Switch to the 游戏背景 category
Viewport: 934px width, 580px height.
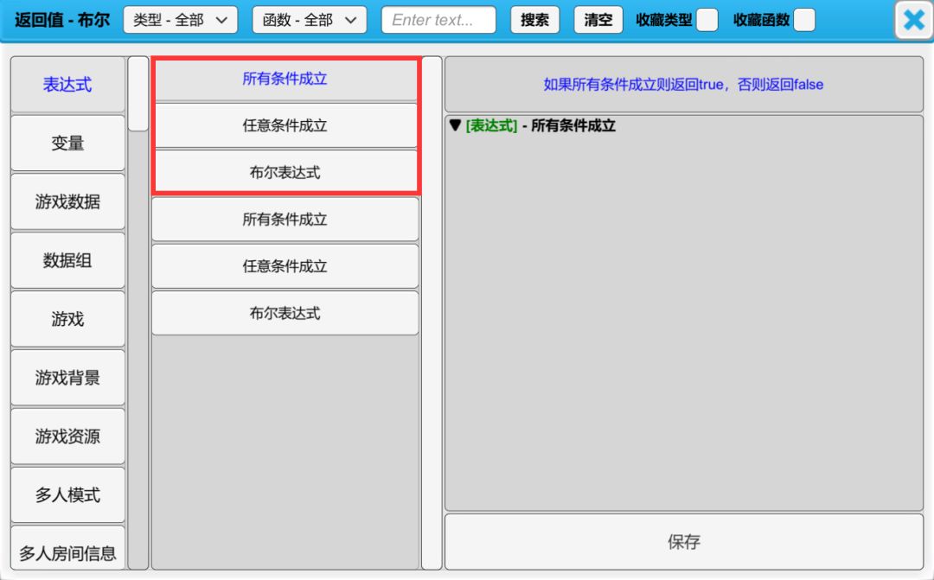click(67, 378)
